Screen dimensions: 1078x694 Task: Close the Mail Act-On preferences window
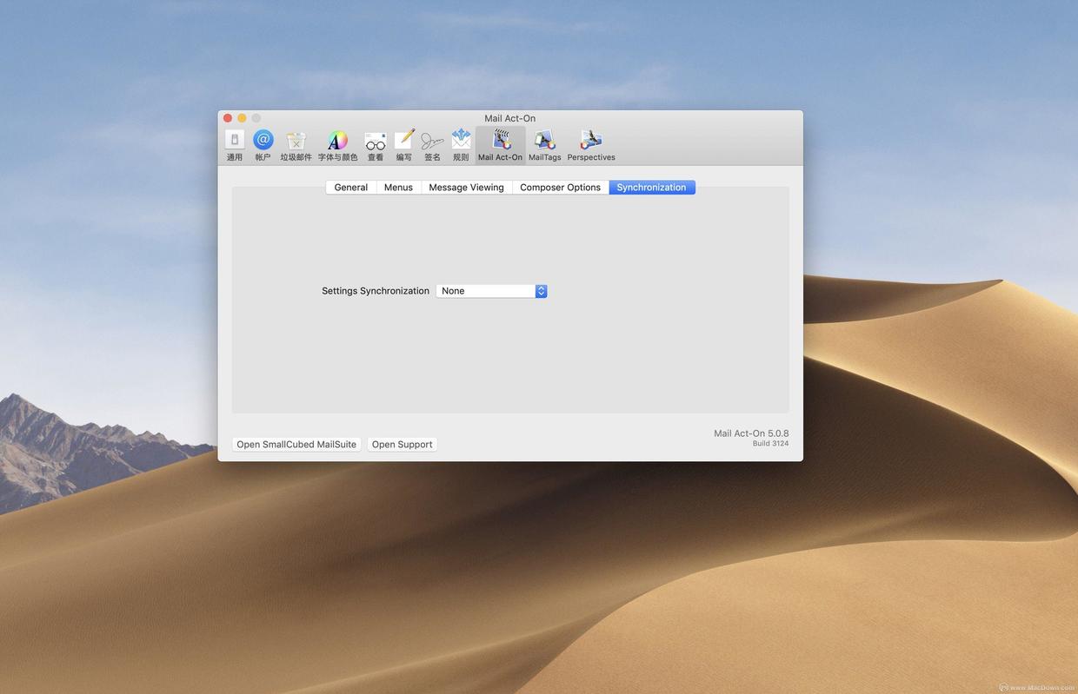pyautogui.click(x=228, y=118)
